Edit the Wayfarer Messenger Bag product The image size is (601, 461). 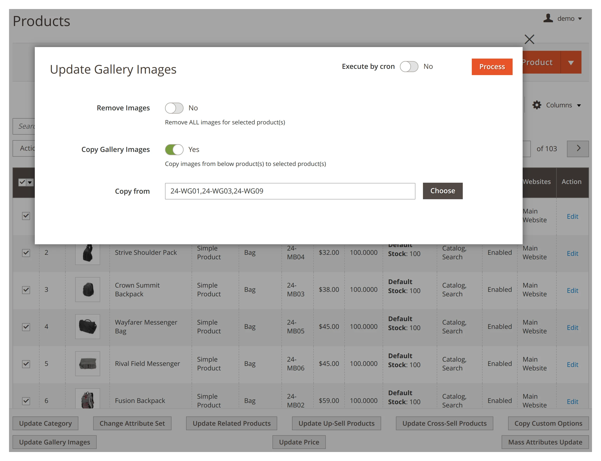(572, 327)
